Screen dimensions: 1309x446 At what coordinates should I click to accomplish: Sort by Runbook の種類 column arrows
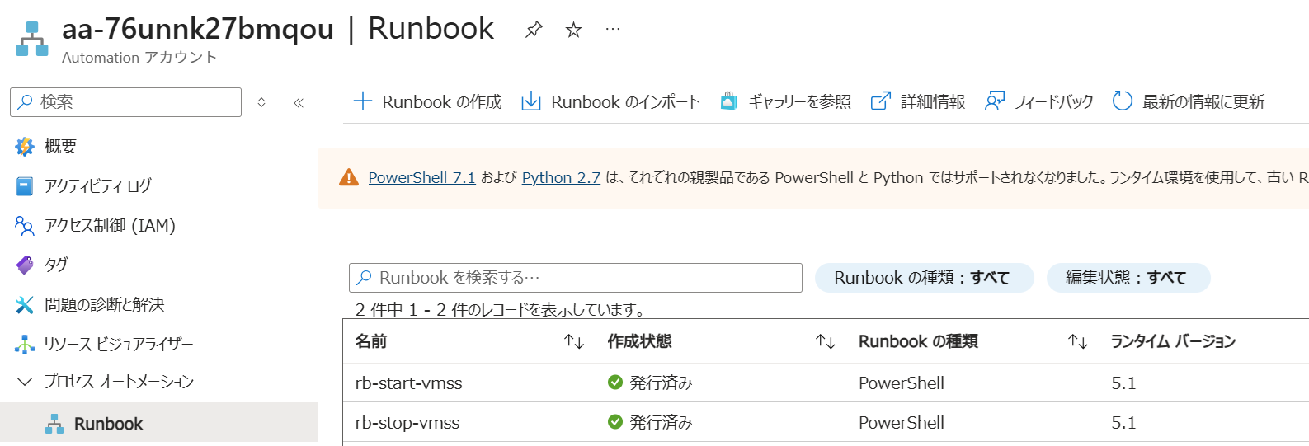tap(1077, 341)
